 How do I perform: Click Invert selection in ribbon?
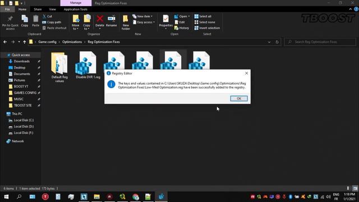click(x=207, y=28)
